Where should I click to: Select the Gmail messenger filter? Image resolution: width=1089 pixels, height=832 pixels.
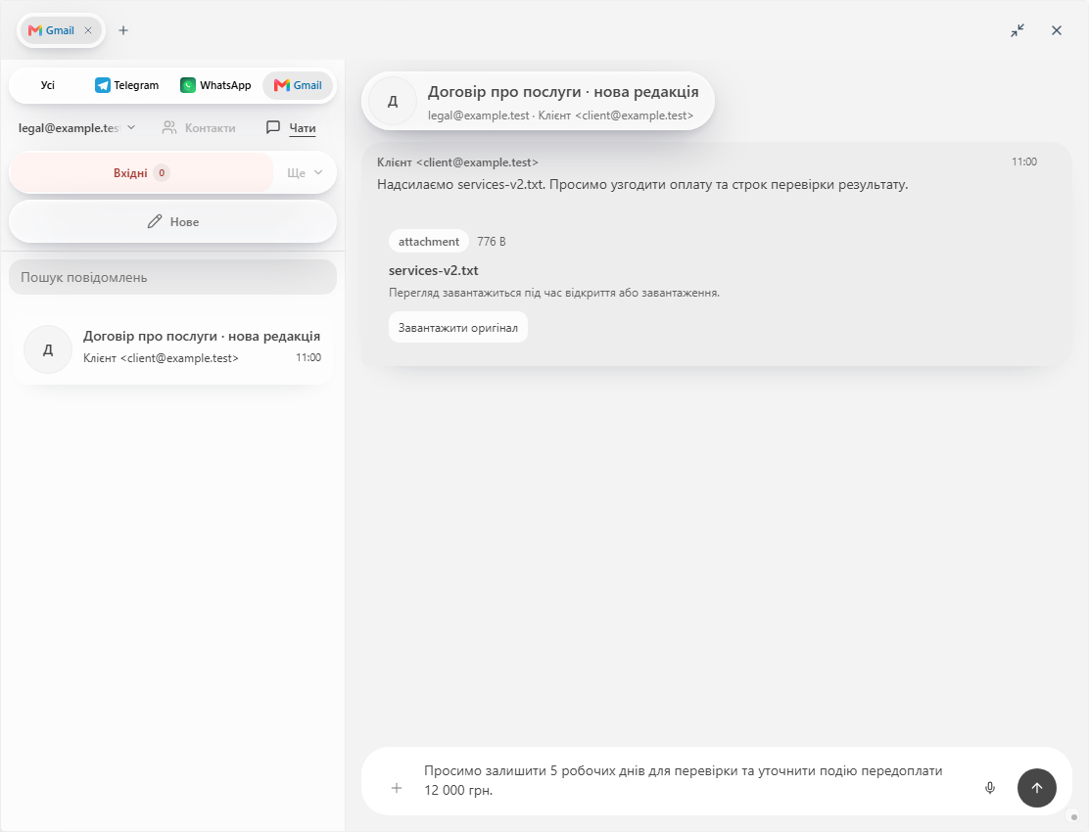pos(298,85)
